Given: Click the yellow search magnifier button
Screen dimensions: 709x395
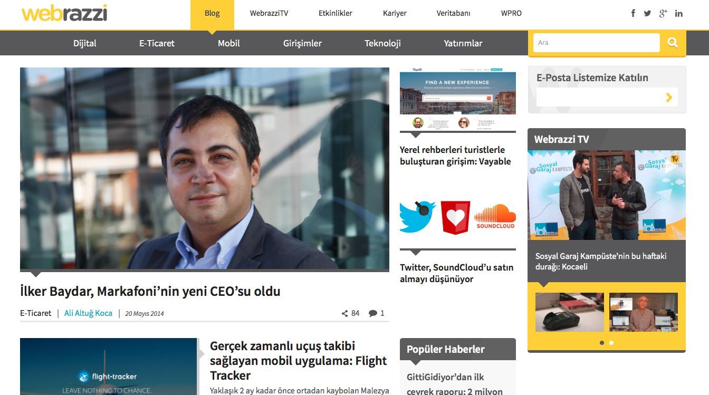Looking at the screenshot, I should [673, 43].
